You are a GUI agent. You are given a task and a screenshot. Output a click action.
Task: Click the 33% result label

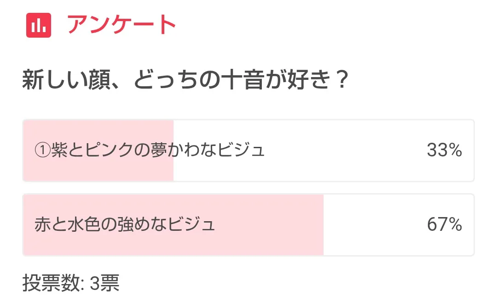(444, 151)
